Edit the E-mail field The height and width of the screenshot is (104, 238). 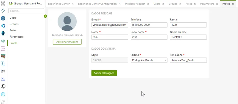109,25
